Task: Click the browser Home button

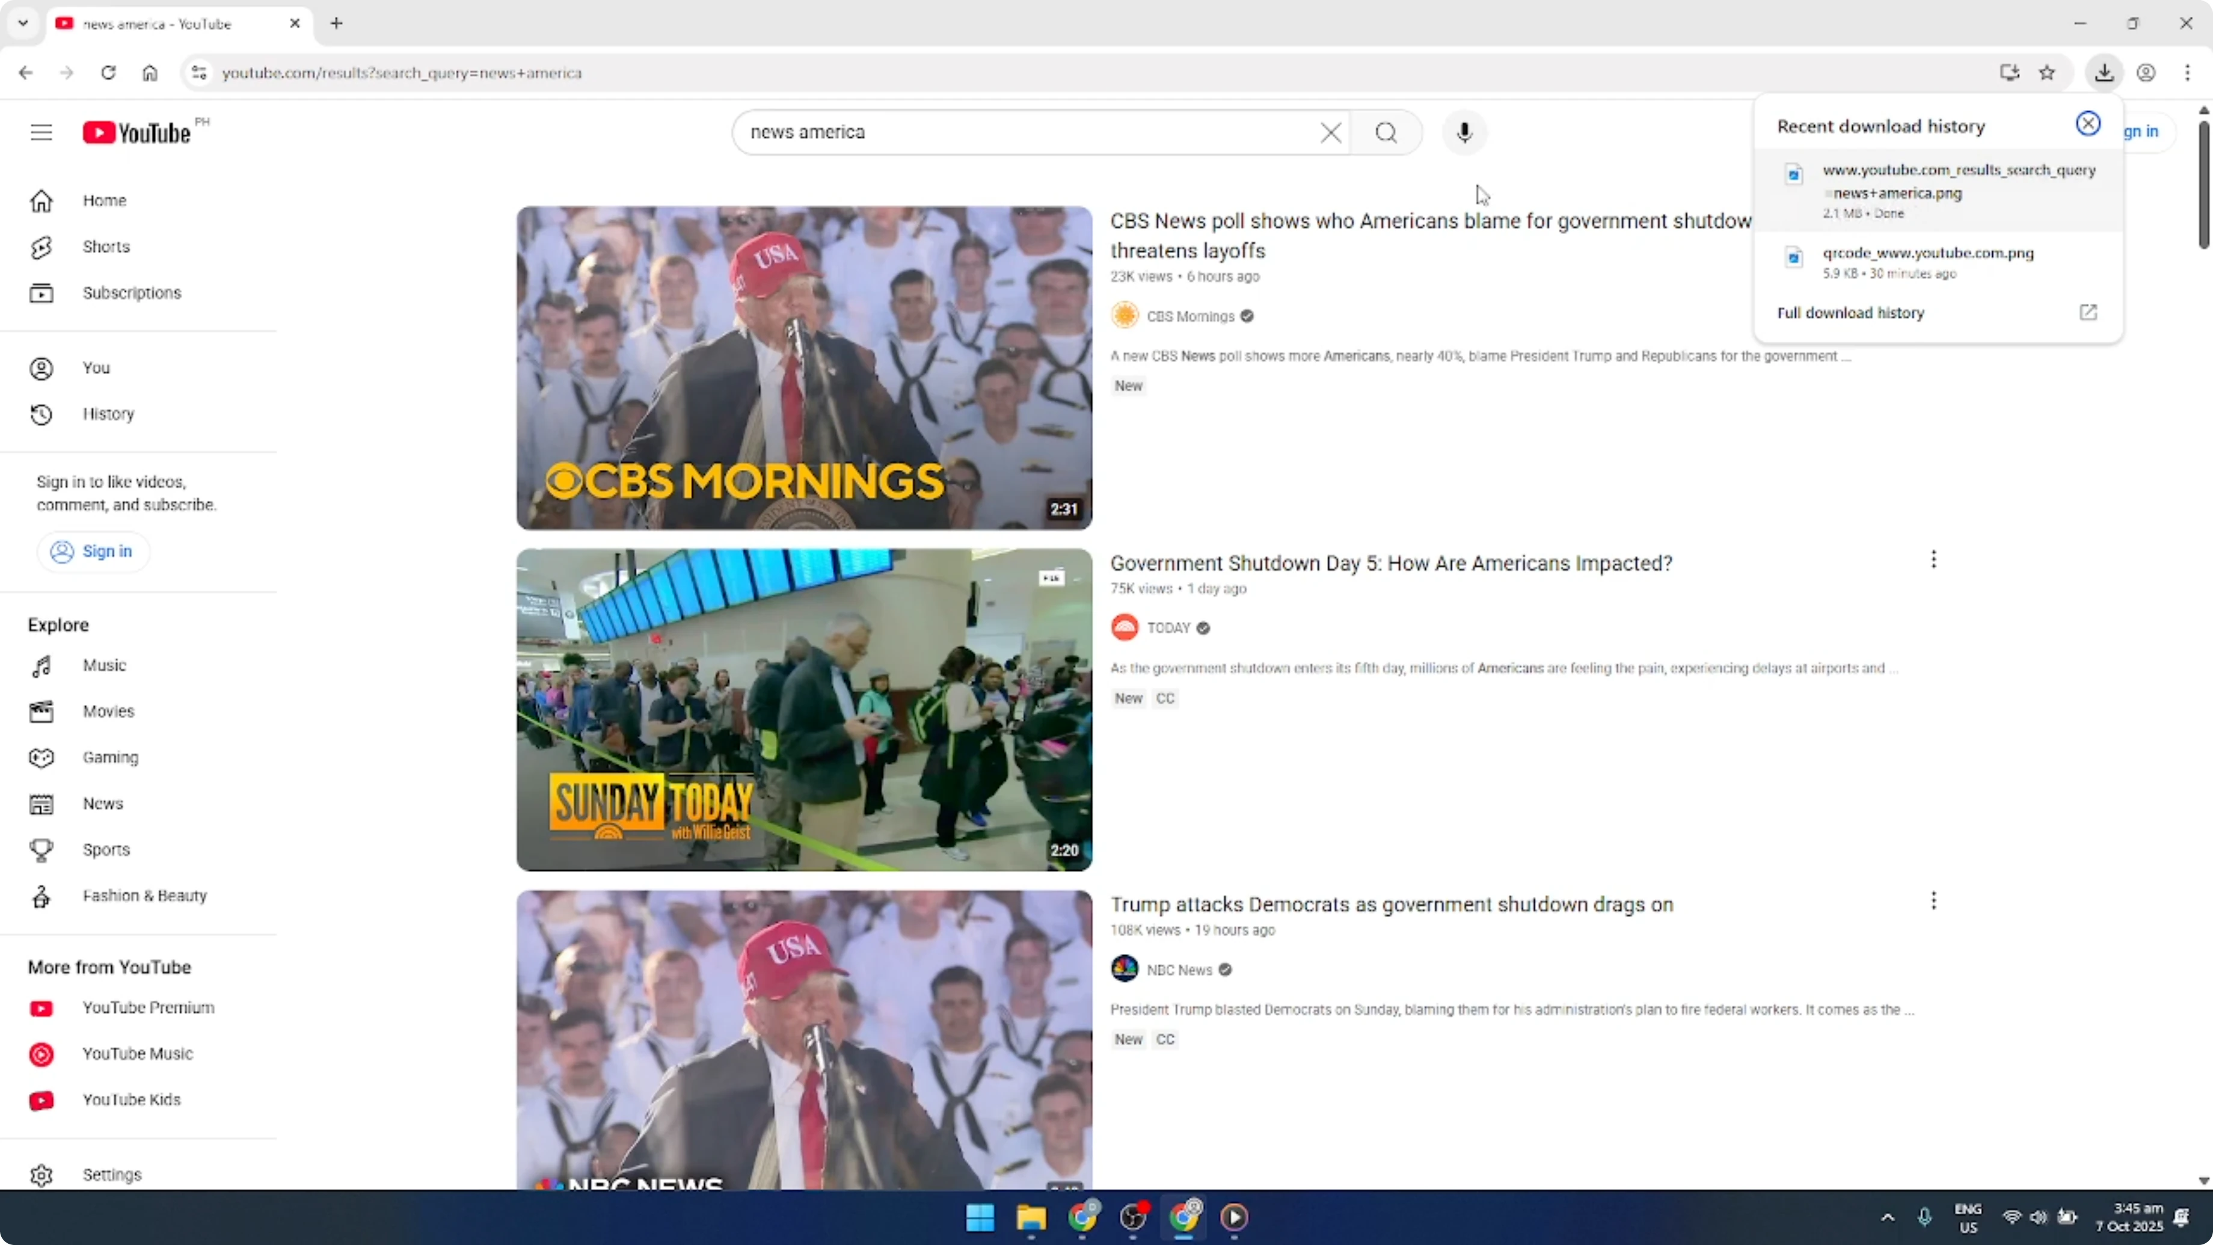Action: pyautogui.click(x=150, y=73)
